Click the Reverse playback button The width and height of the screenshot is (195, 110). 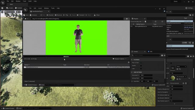(x=58, y=15)
